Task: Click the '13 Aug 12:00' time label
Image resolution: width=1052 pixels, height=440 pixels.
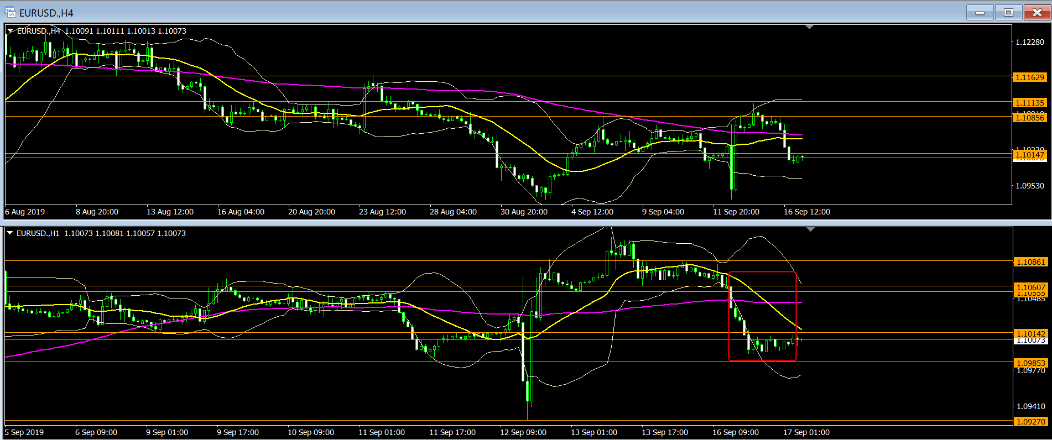Action: coord(170,212)
